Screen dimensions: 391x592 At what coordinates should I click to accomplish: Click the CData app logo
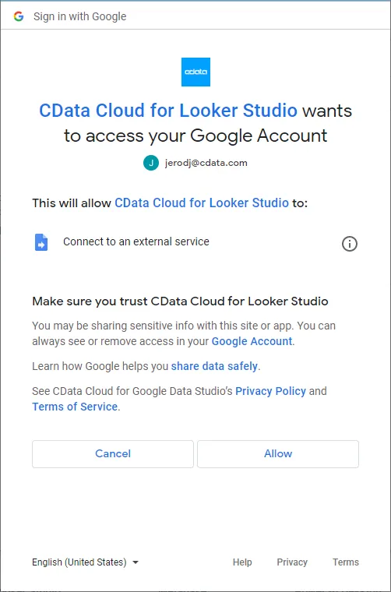(x=195, y=72)
